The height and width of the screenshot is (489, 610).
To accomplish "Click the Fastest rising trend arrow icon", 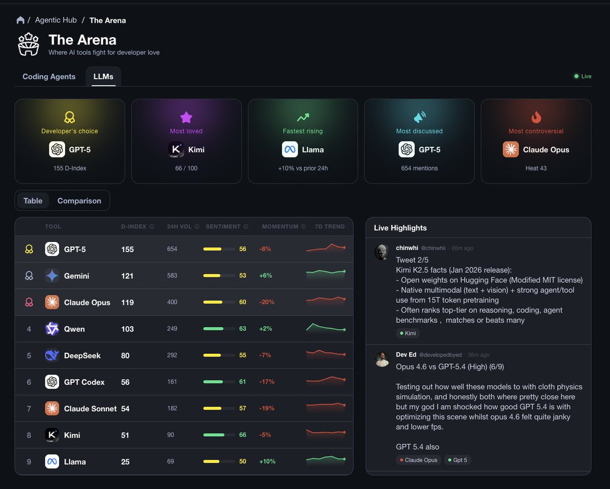I will pyautogui.click(x=303, y=117).
